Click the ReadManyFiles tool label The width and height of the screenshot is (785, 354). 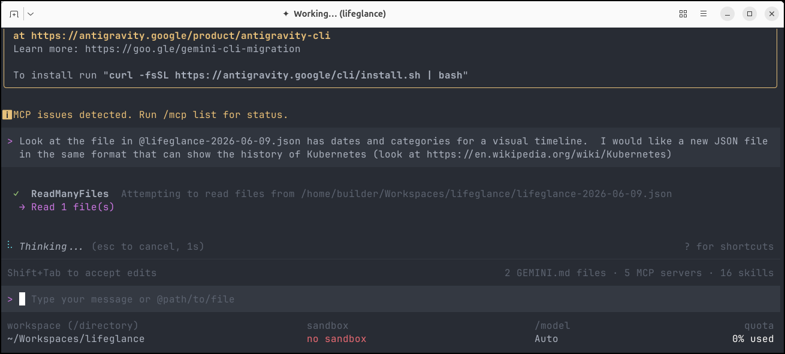coord(70,194)
